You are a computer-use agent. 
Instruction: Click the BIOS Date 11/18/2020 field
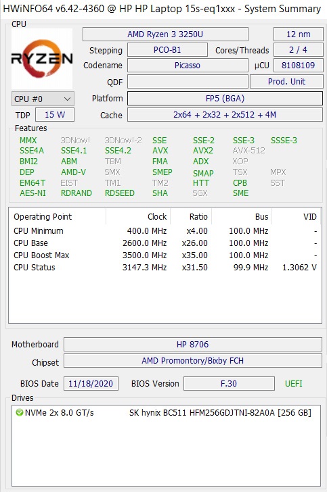click(x=91, y=384)
